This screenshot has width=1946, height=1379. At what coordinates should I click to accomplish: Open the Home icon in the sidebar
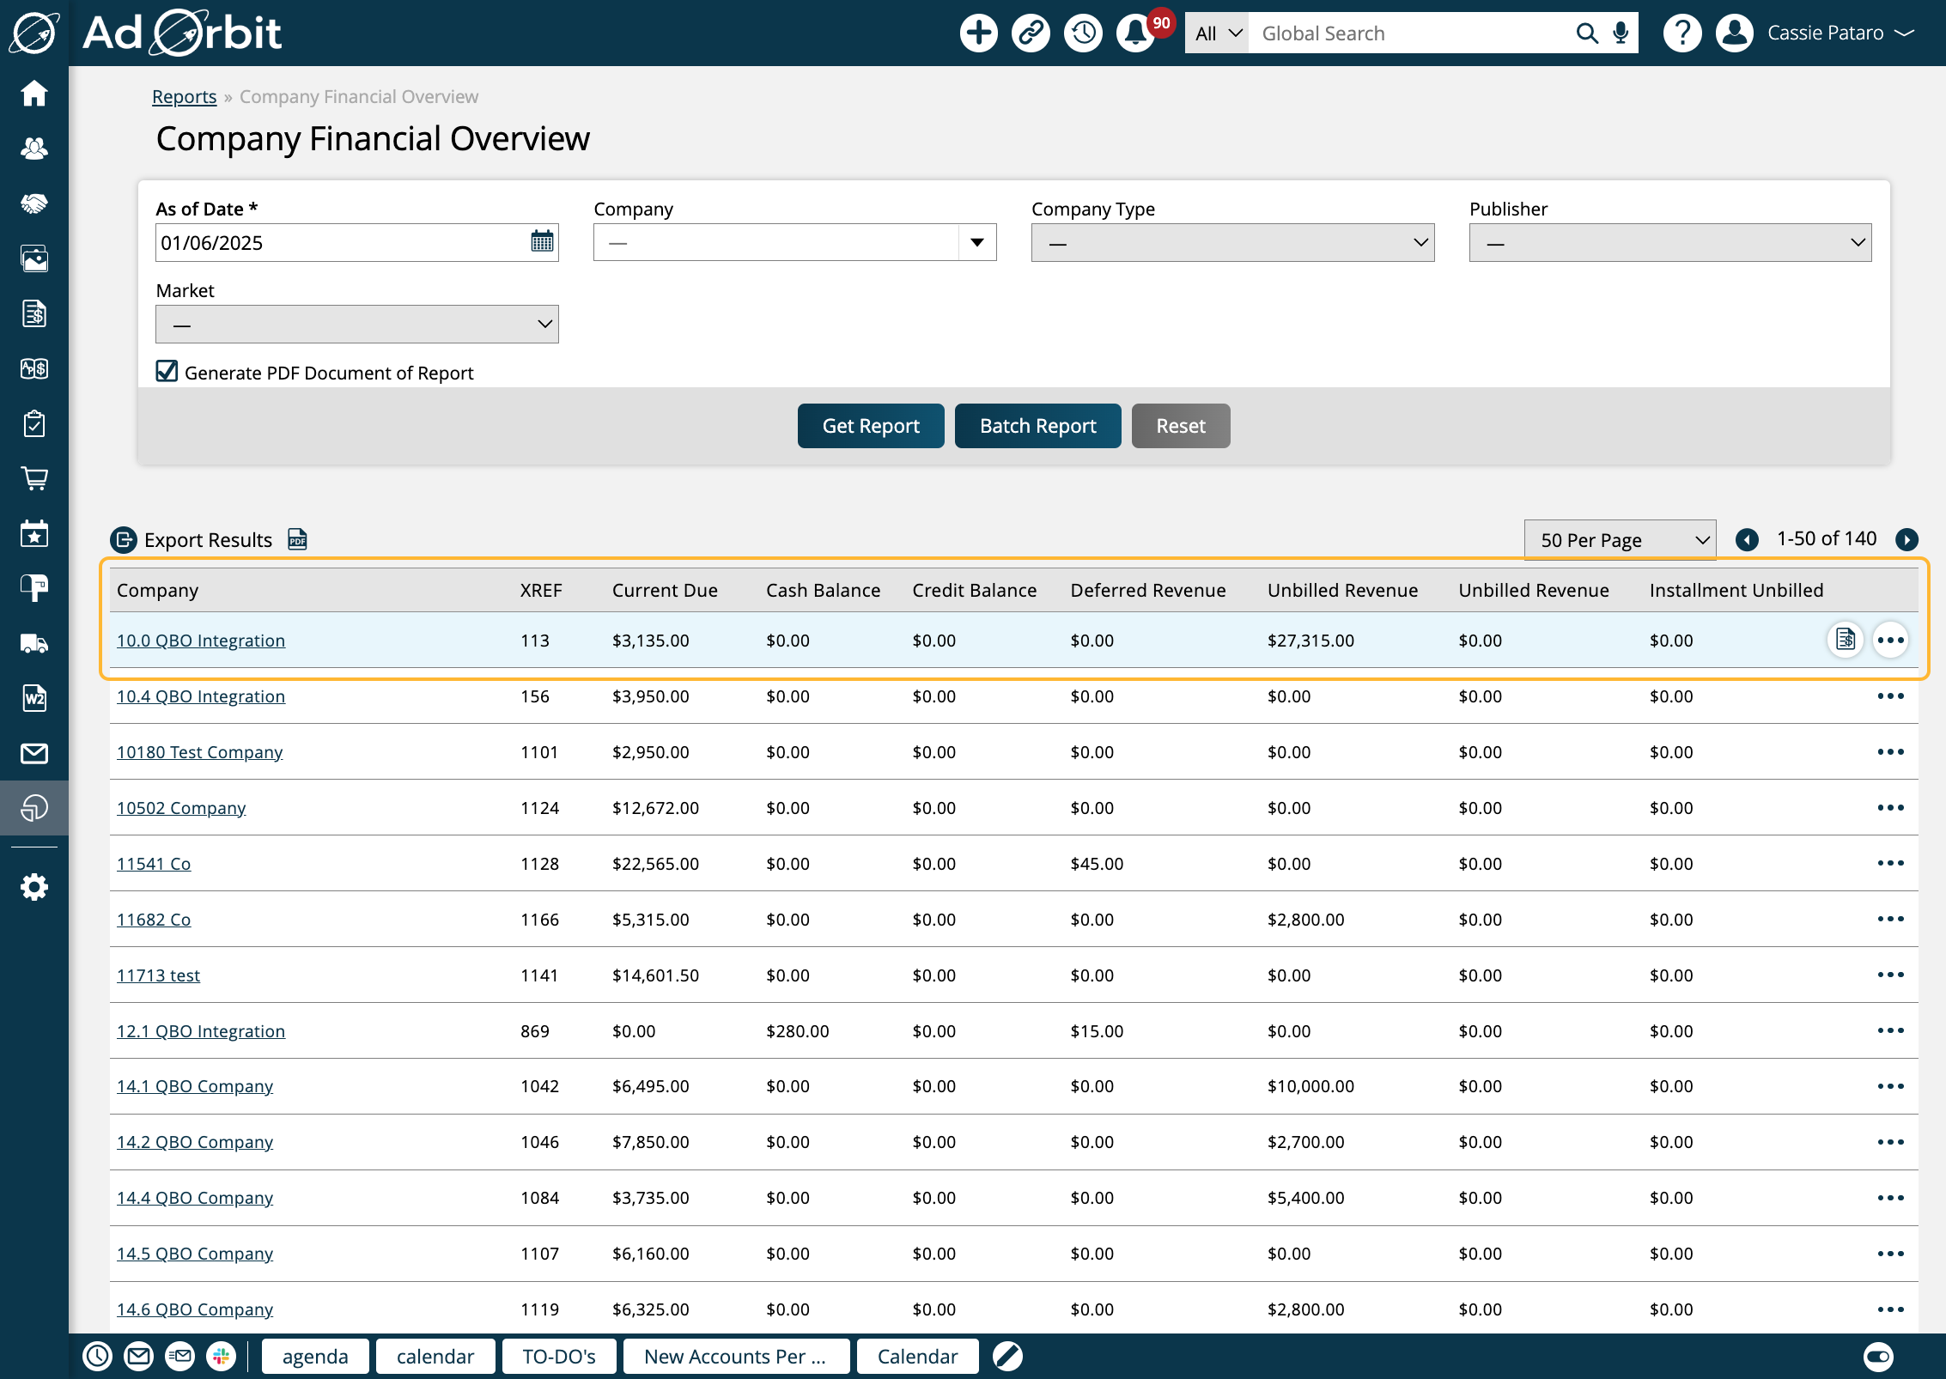(x=34, y=93)
